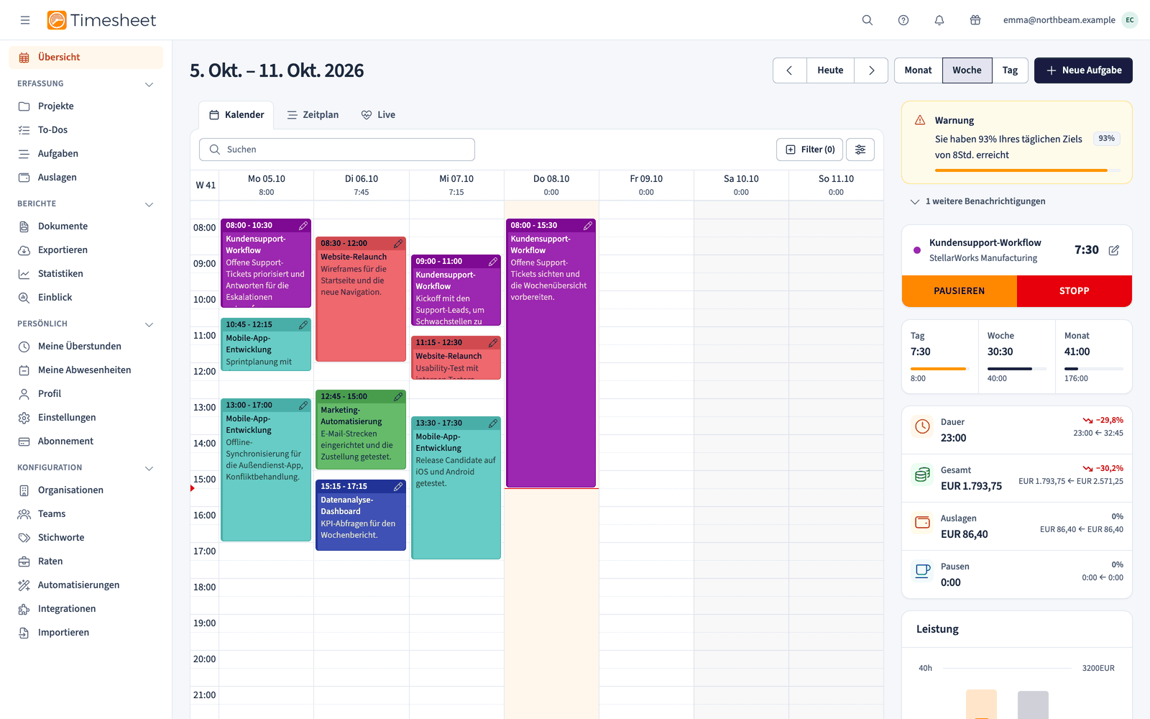
Task: Open the calendar display settings sliders icon
Action: click(x=860, y=150)
